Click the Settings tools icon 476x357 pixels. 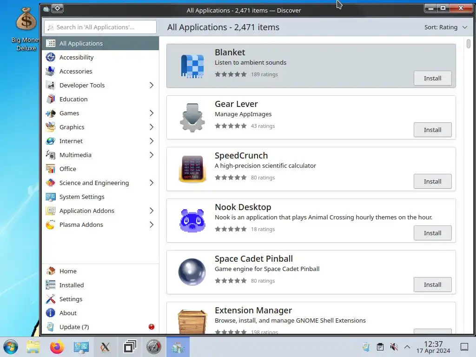click(50, 299)
